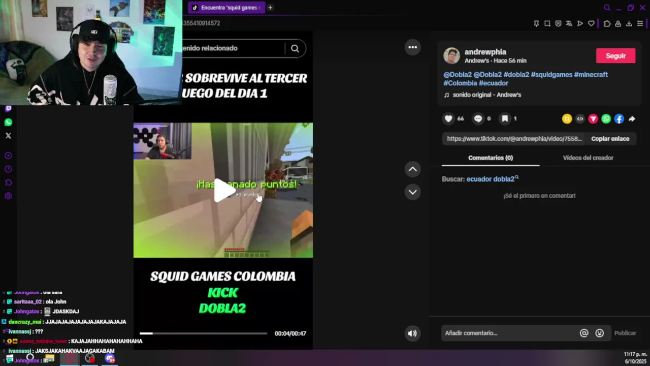Open andrewphia's avatar picture
Screen dimensions: 650x366
451,56
